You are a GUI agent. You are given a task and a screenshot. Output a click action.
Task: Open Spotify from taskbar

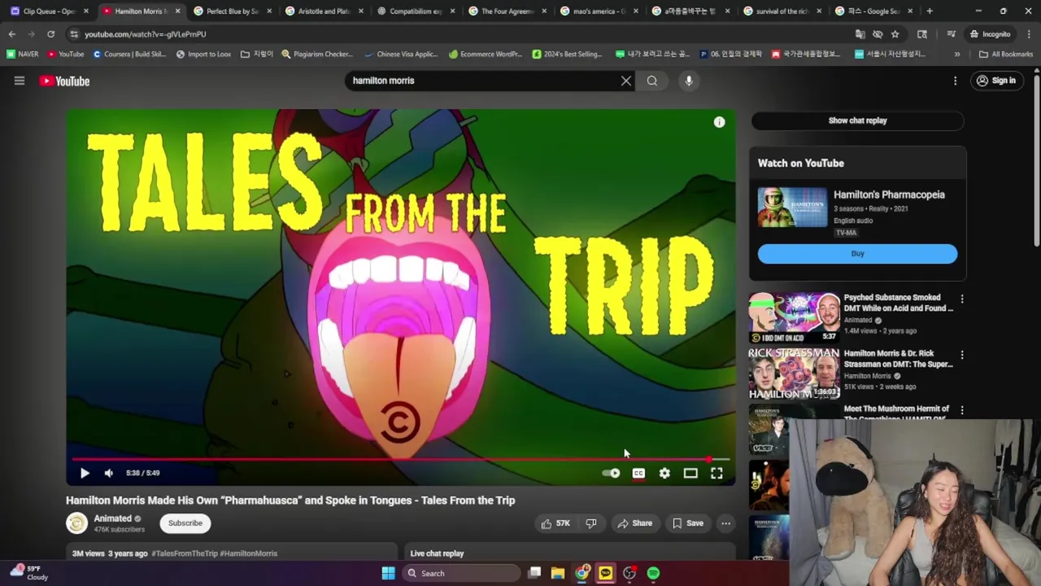(x=653, y=573)
